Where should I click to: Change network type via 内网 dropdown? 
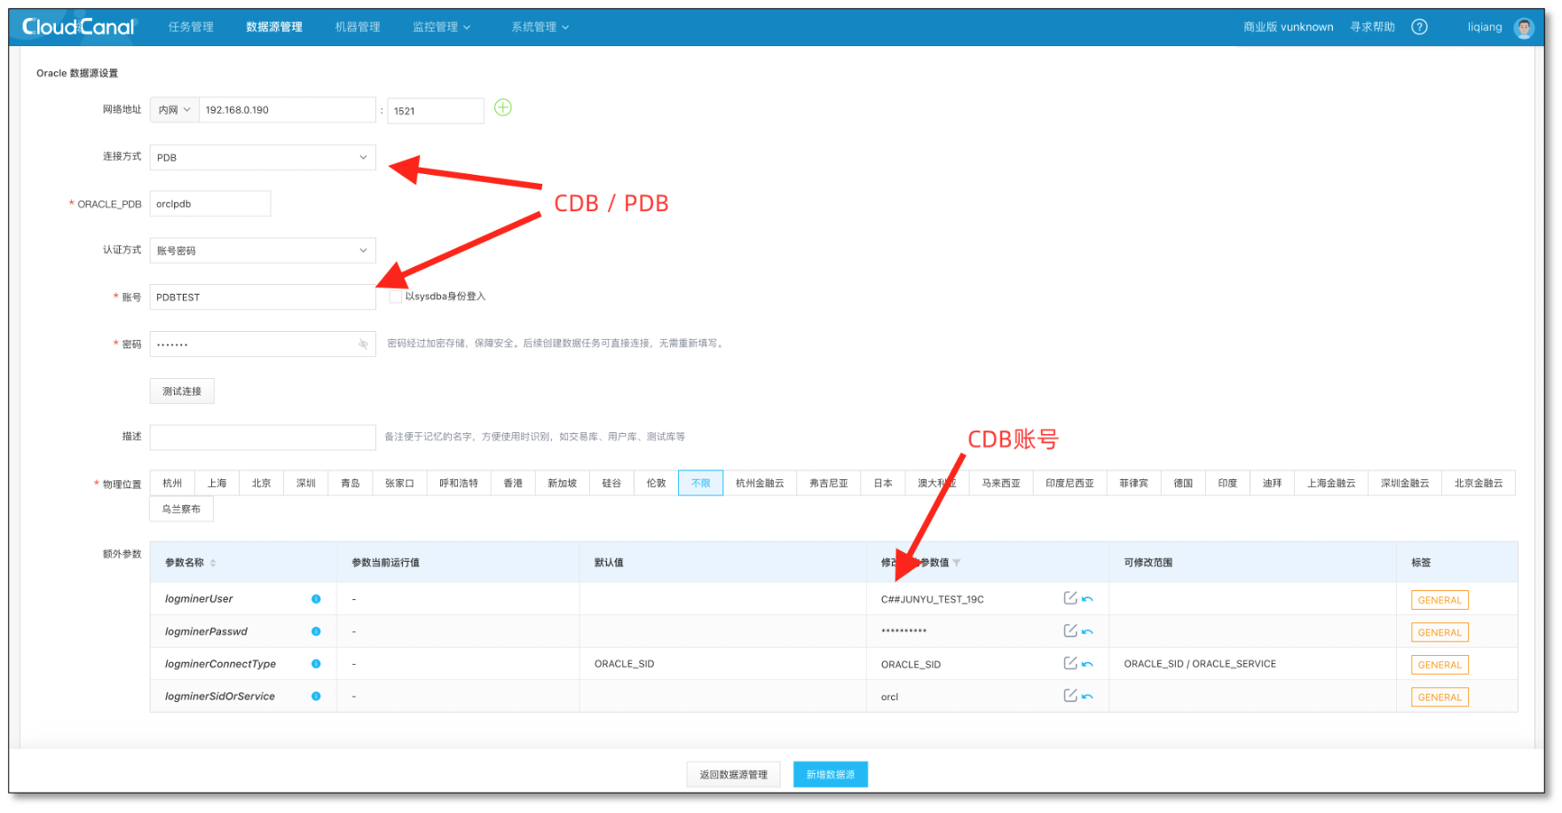[x=174, y=109]
